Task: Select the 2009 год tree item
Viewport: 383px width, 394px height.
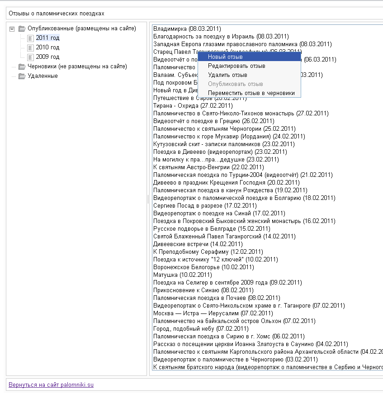Action: 47,57
